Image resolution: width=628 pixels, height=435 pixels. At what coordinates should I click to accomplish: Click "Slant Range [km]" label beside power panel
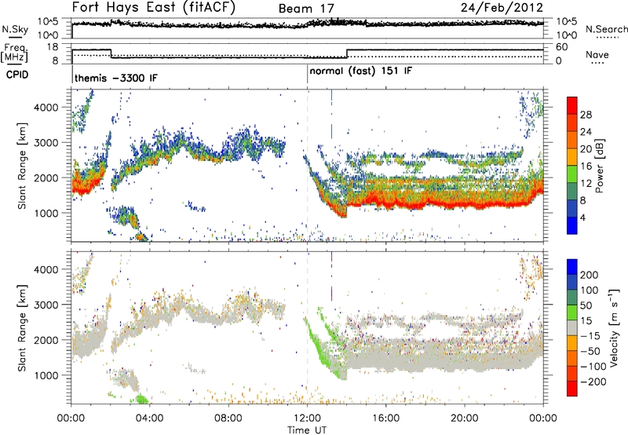pyautogui.click(x=22, y=166)
